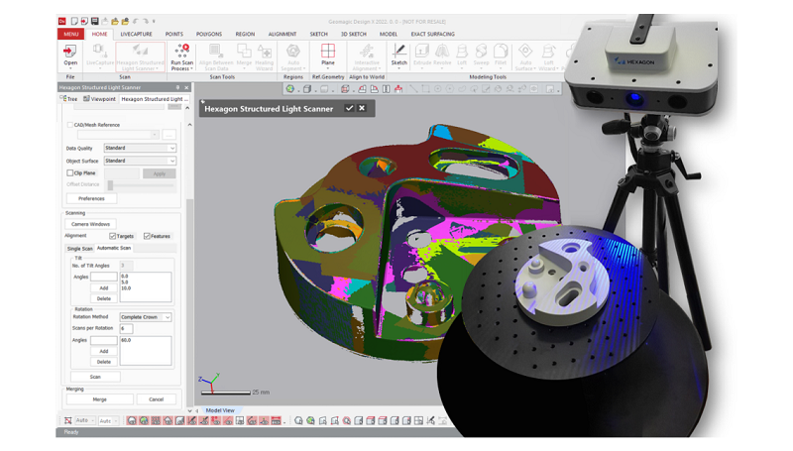Click the Sketch tool in ribbon
Viewport: 793px width, 451px height.
(399, 55)
